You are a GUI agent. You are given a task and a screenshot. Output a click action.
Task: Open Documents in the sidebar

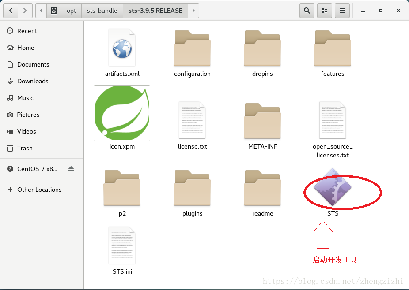(x=42, y=64)
